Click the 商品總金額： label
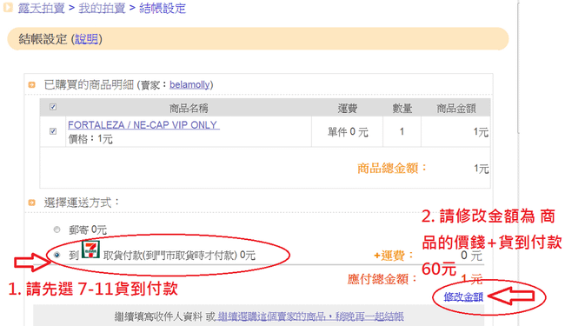Image resolution: width=565 pixels, height=326 pixels. click(x=392, y=169)
